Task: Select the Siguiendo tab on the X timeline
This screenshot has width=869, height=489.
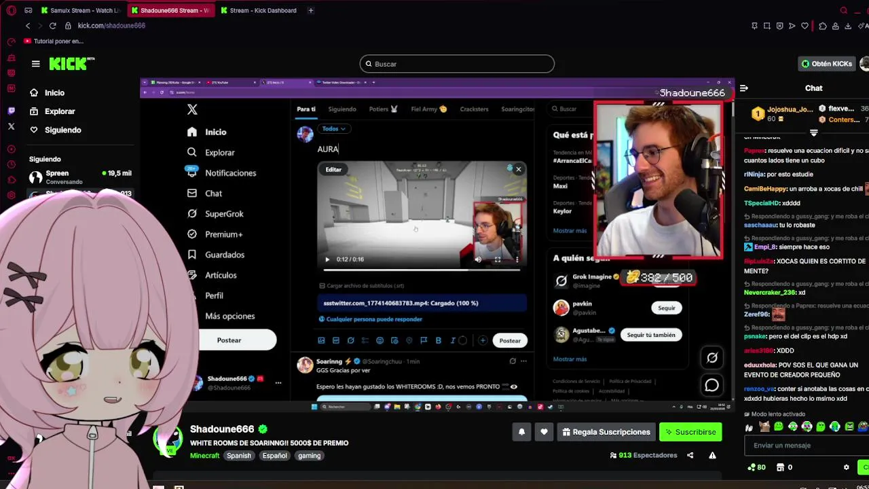Action: pos(342,109)
